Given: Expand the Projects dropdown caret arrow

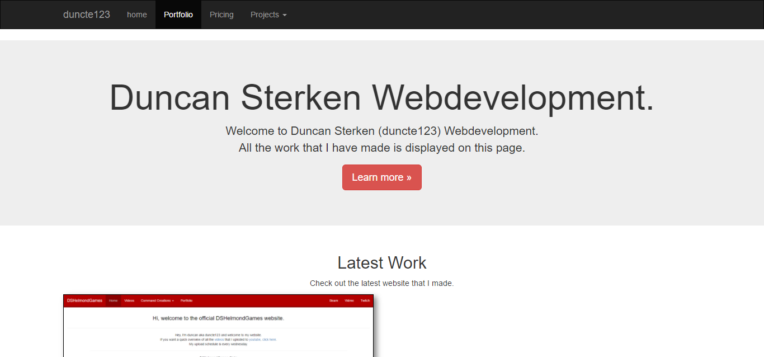Looking at the screenshot, I should [x=285, y=15].
